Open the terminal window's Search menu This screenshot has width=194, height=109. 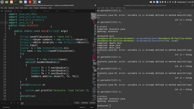click(112, 8)
